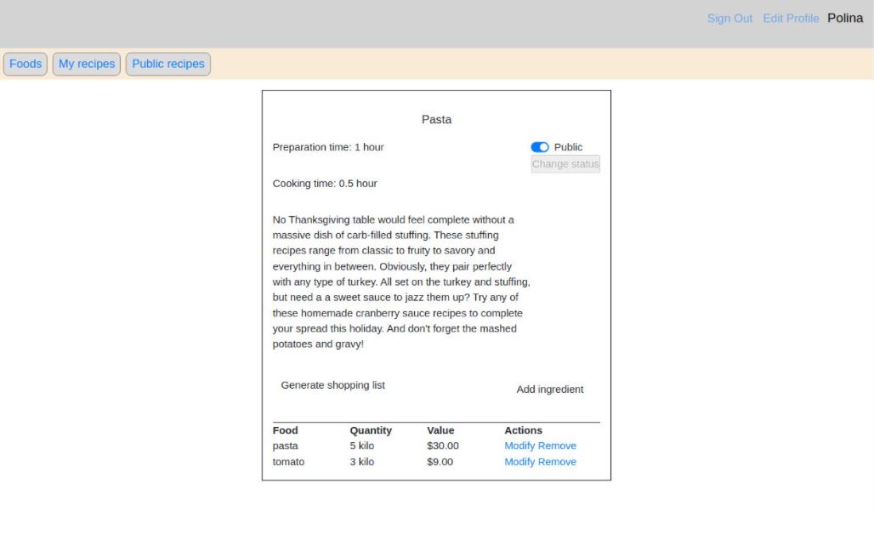Click the Change status button

[565, 163]
